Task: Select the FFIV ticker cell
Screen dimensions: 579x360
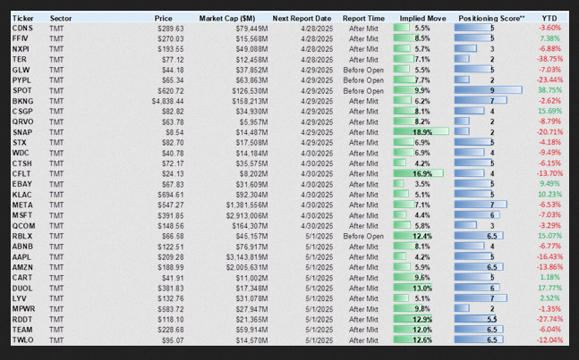Action: (x=21, y=38)
